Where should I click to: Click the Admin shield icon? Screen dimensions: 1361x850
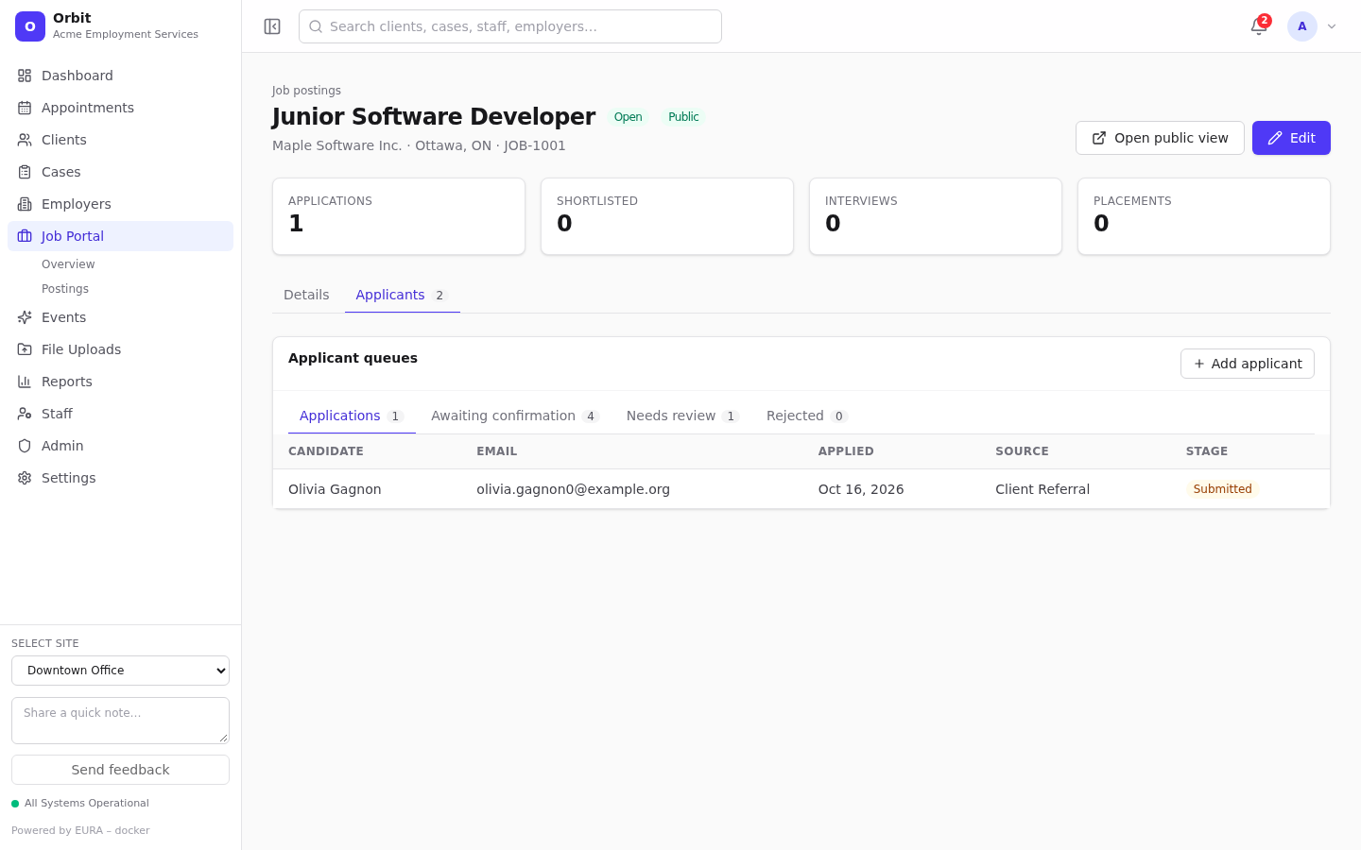25,446
